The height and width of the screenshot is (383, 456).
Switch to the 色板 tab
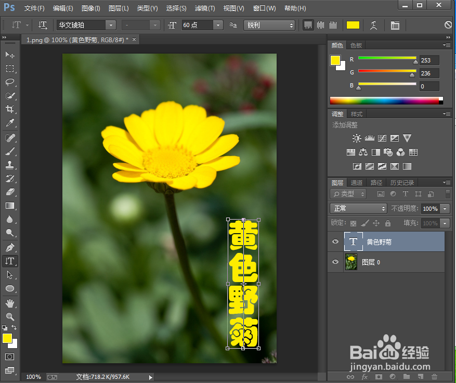pos(356,45)
